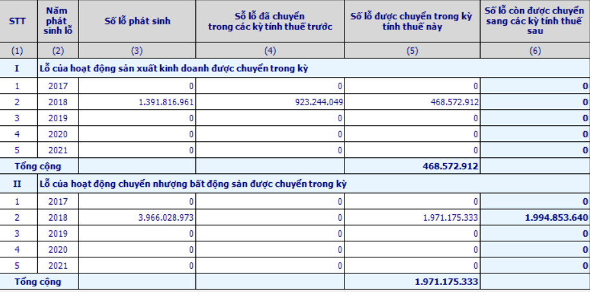Click 'Số lỗ được chuyển trong kỳ' header
Viewport: 590px width, 292px height.
[412, 21]
